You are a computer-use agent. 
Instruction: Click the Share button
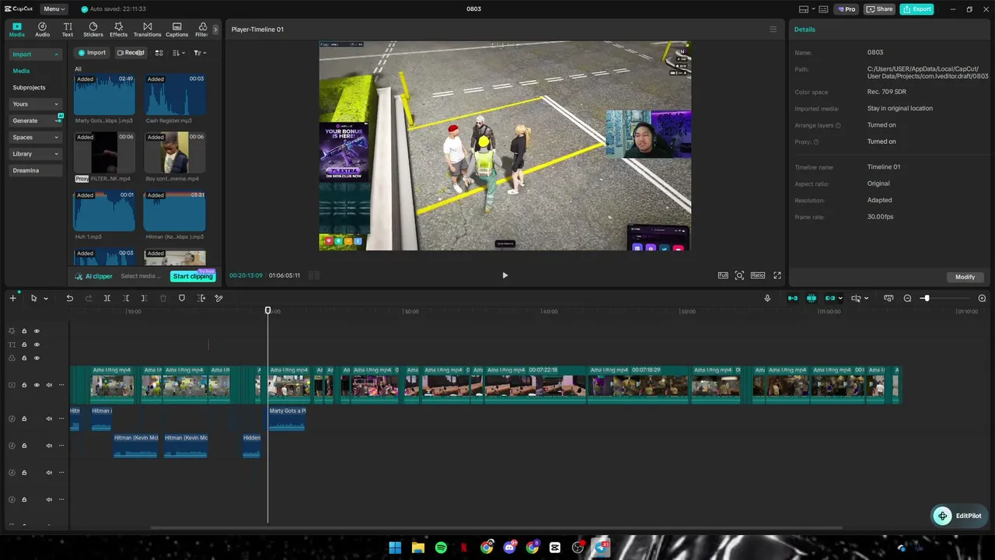coord(879,9)
